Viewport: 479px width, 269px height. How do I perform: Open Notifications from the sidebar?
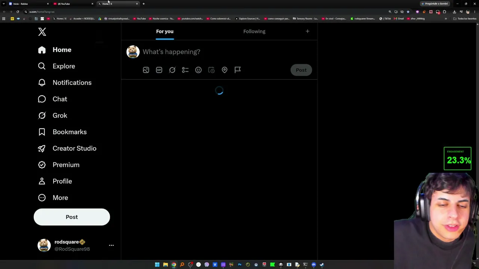coord(65,83)
